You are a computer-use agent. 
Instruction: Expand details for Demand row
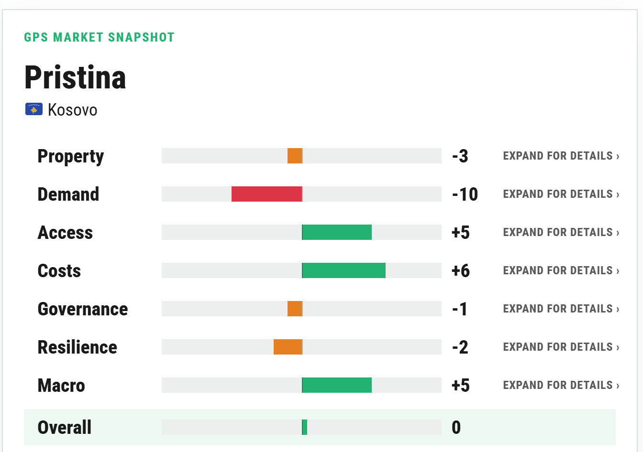click(561, 194)
